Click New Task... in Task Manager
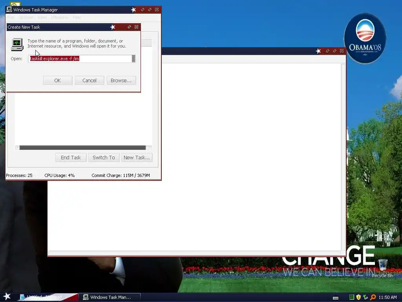 tap(137, 157)
